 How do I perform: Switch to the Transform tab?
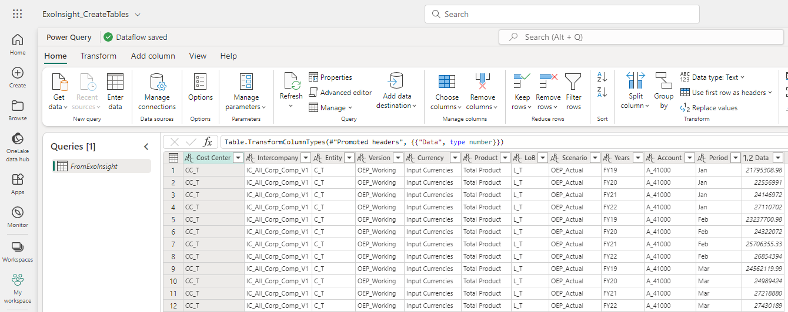(98, 56)
